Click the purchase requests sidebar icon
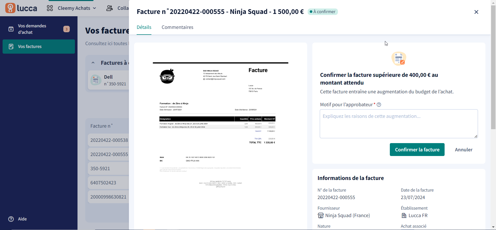Viewport: 496px width, 230px height. (11, 29)
